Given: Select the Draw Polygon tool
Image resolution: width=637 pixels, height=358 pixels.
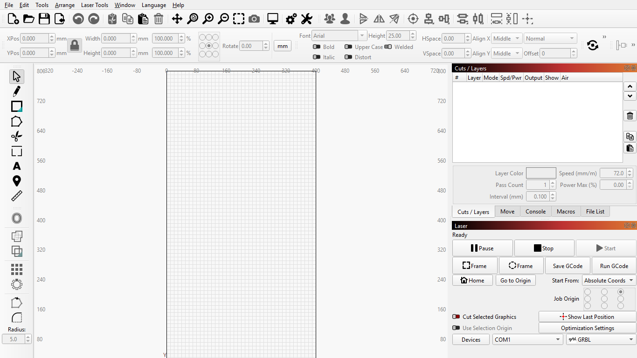Looking at the screenshot, I should [17, 122].
